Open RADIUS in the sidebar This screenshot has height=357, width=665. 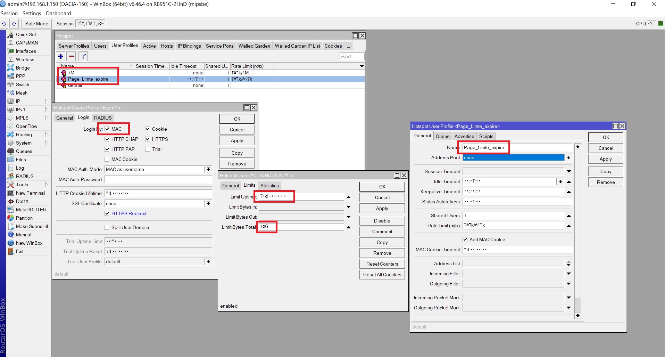pyautogui.click(x=25, y=176)
